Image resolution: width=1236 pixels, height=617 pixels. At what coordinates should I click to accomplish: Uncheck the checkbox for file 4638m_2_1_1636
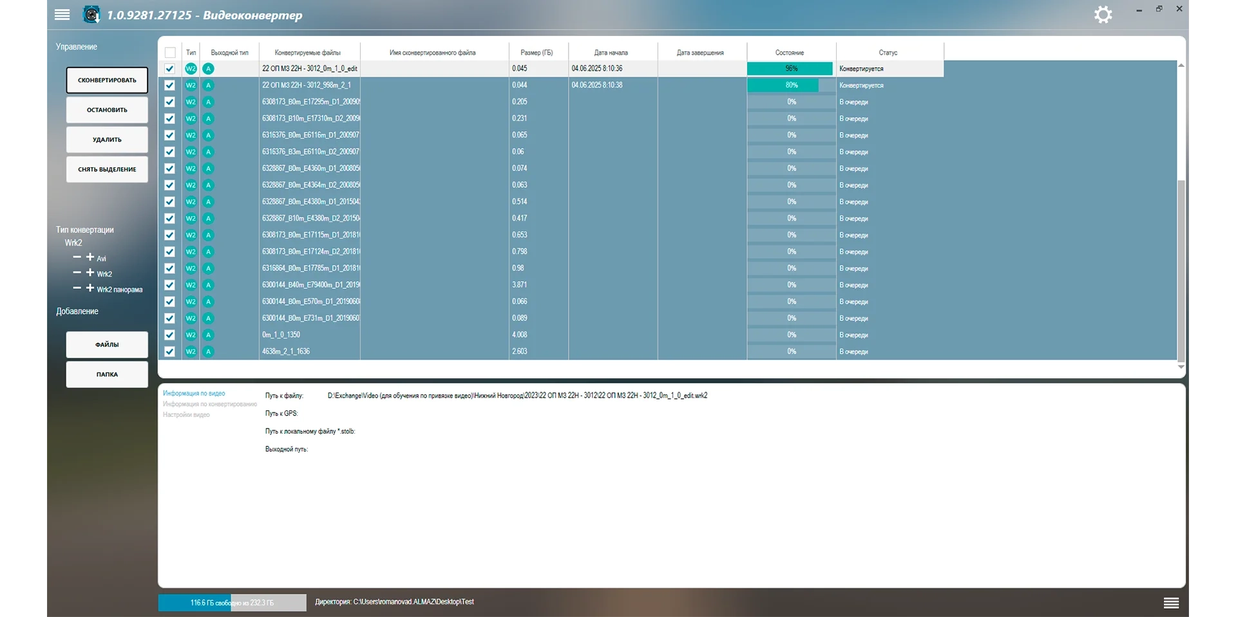pos(170,352)
